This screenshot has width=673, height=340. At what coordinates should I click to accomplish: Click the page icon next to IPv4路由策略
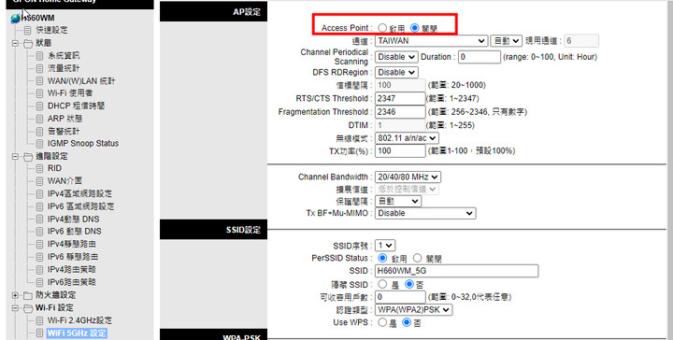point(39,270)
